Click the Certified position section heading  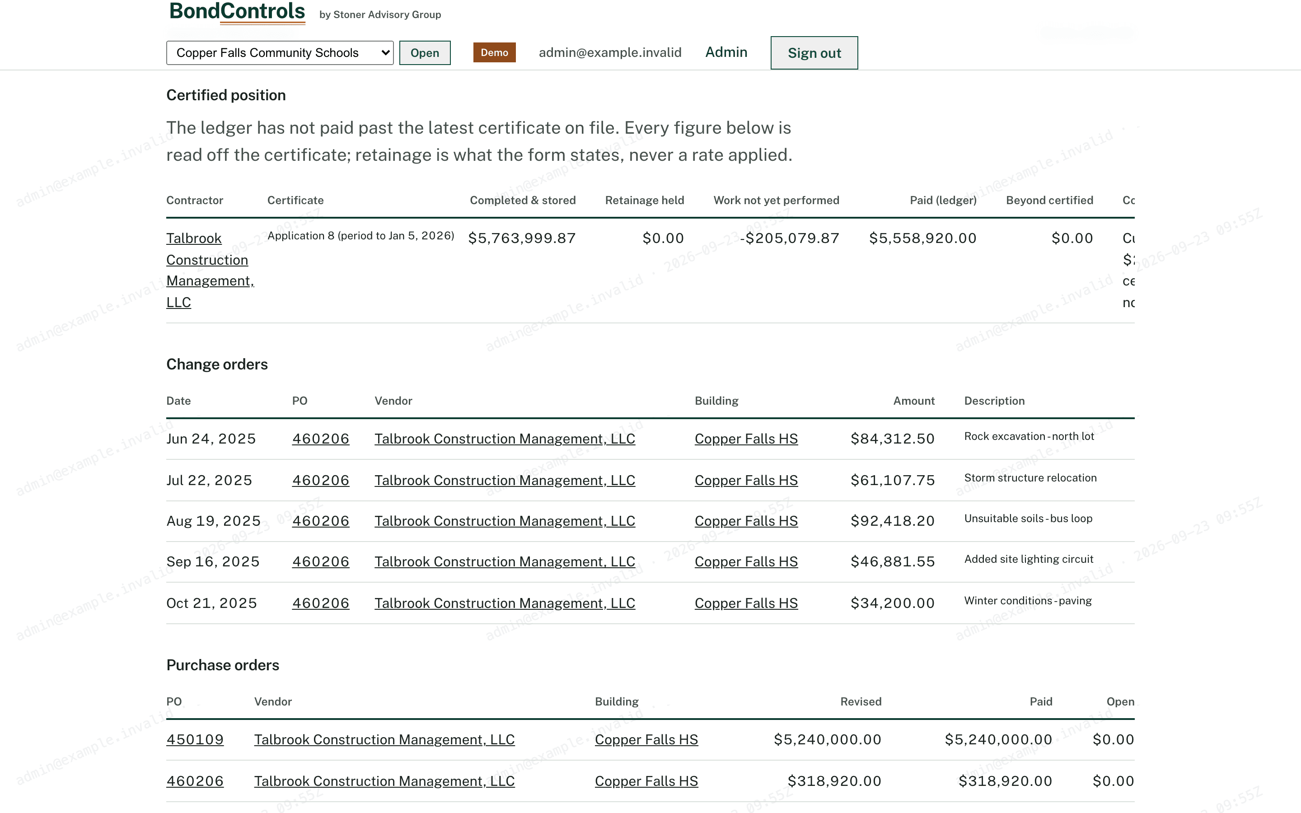pyautogui.click(x=226, y=95)
